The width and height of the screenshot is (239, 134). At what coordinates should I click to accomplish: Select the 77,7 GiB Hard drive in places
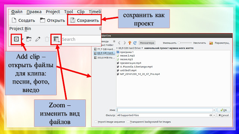(105, 49)
